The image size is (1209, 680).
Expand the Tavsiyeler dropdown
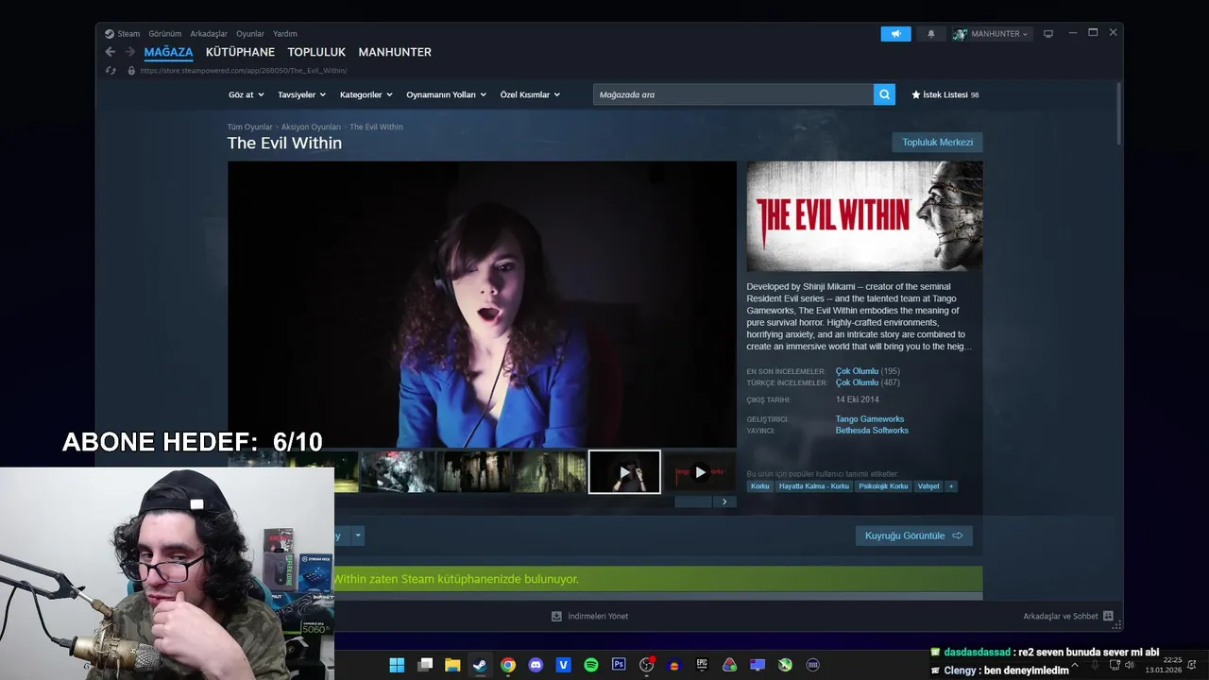click(x=301, y=94)
